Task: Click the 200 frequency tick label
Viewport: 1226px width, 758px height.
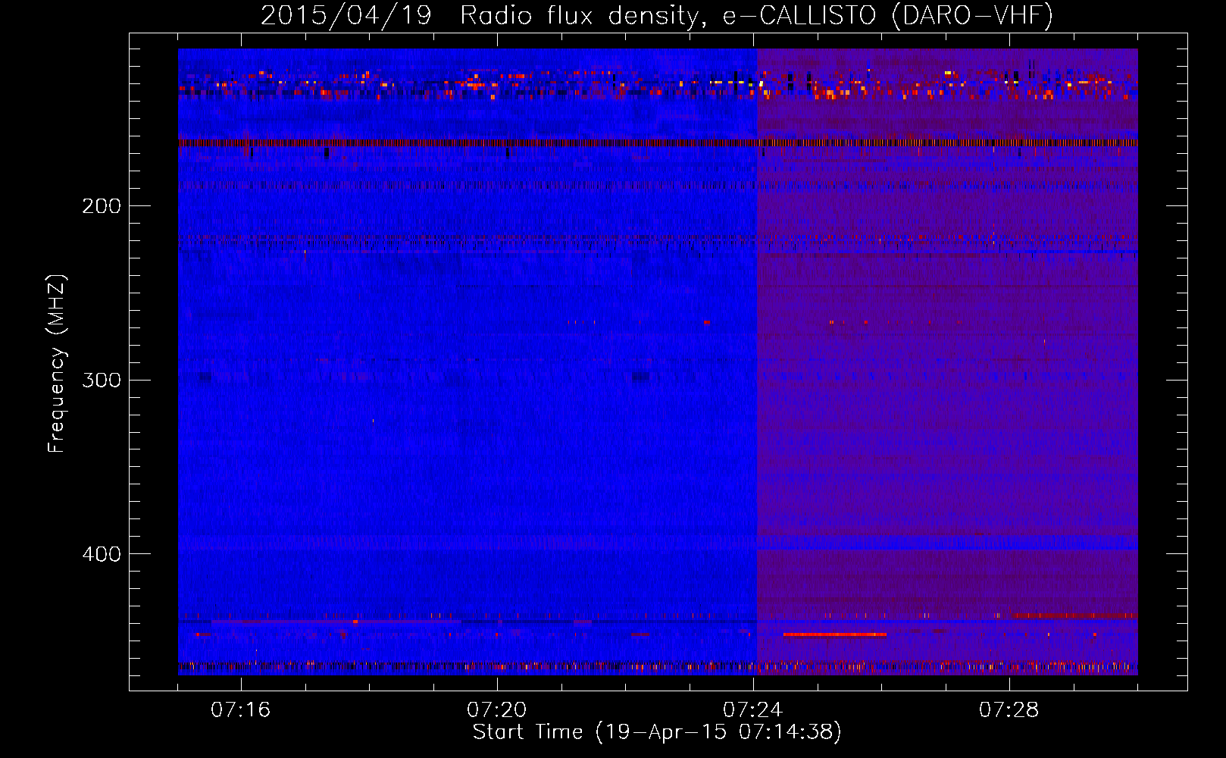Action: pyautogui.click(x=102, y=206)
